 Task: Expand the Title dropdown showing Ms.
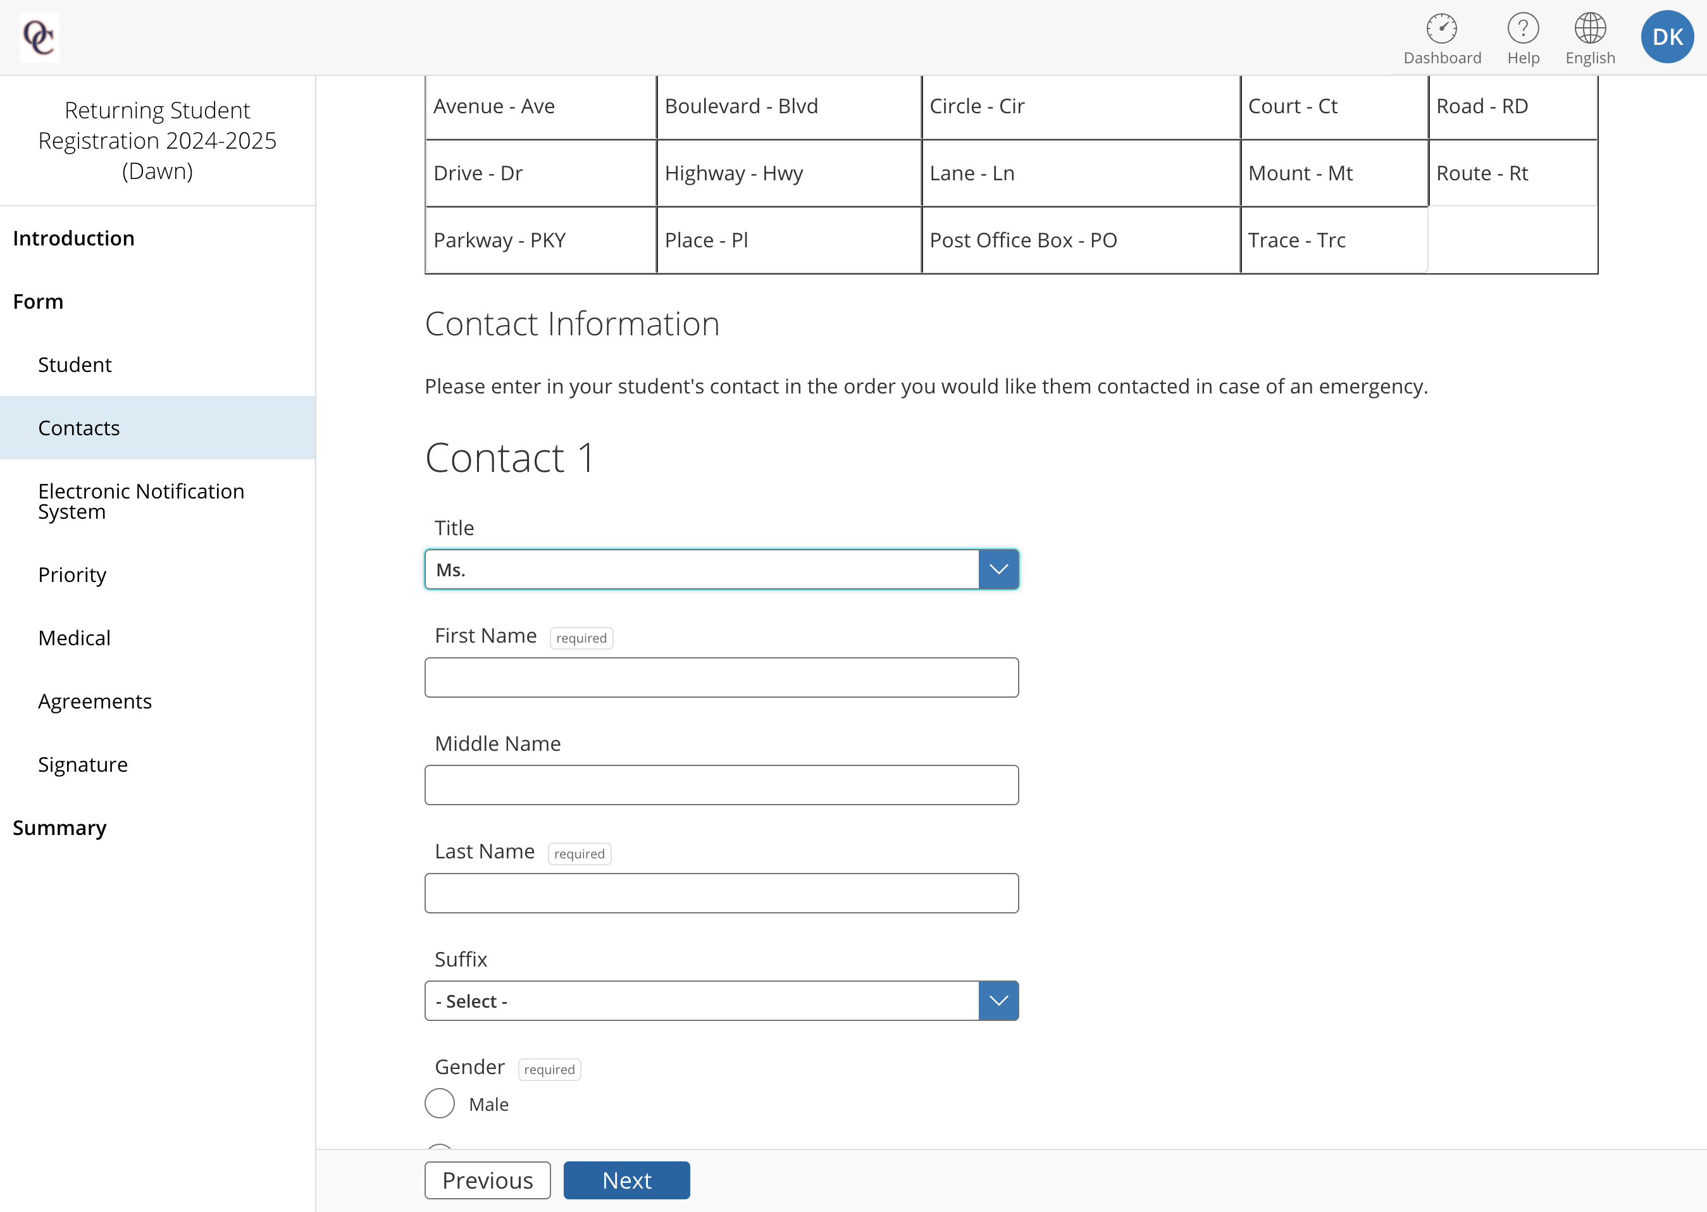[721, 569]
